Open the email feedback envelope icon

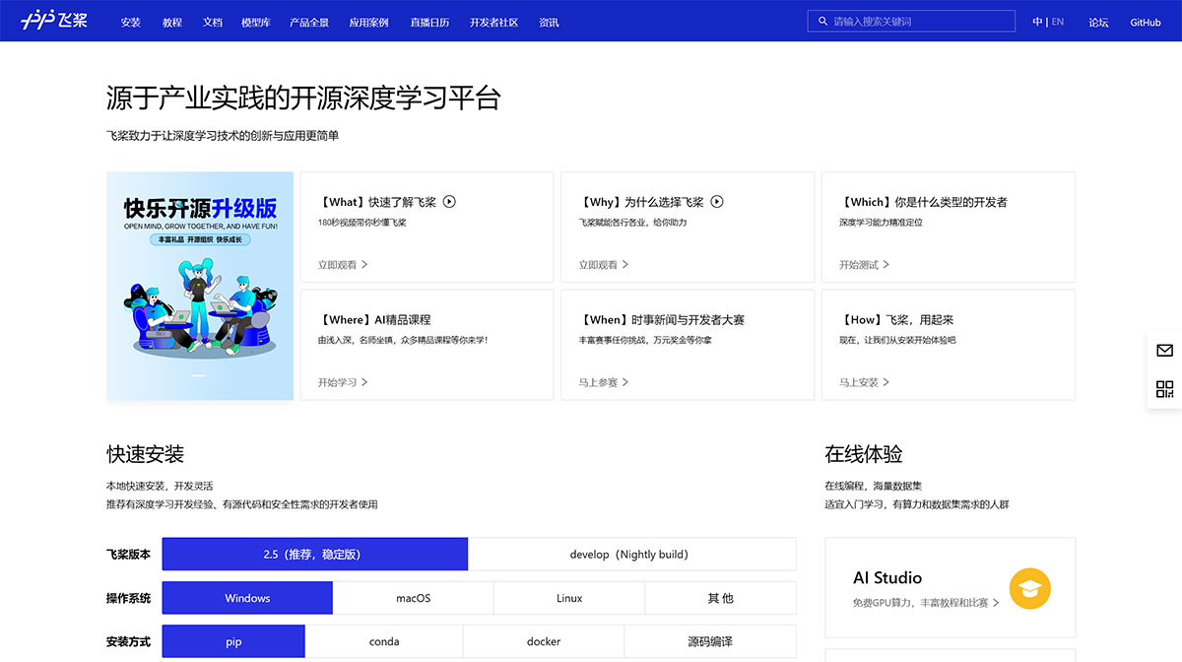[x=1164, y=350]
